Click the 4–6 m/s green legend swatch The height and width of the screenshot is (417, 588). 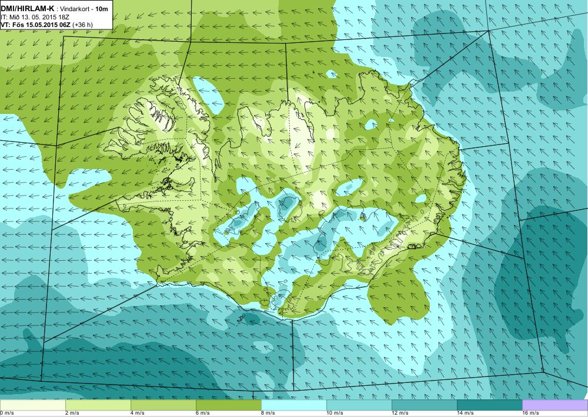pos(163,405)
